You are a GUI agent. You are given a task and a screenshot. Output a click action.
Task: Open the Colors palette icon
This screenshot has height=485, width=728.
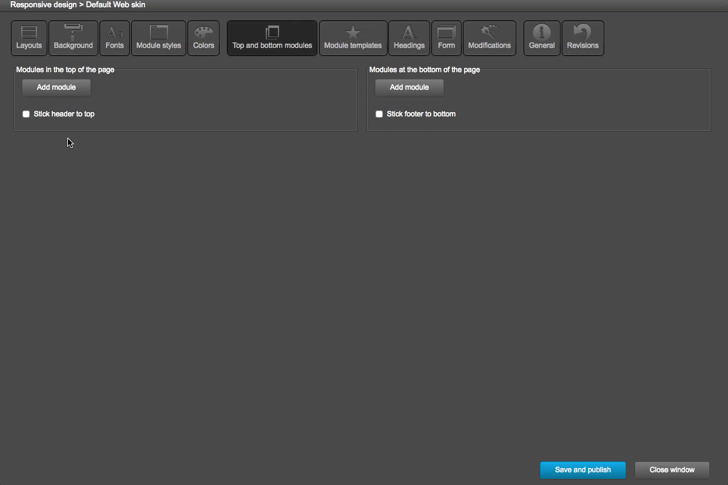click(x=203, y=38)
